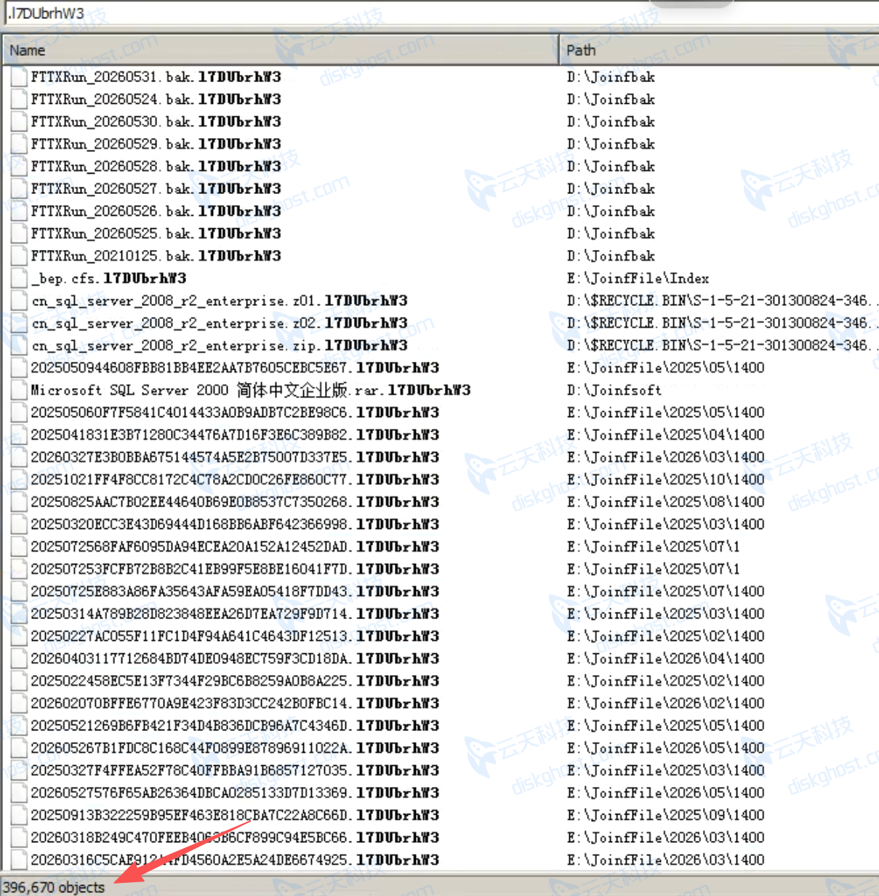Viewport: 879px width, 896px height.
Task: Select file name cn_sql_server_2008_r2_enterprise.zip.l7DUbrhW3
Action: click(x=219, y=346)
